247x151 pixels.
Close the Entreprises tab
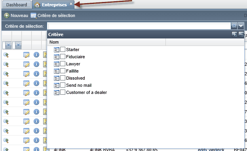click(x=71, y=4)
